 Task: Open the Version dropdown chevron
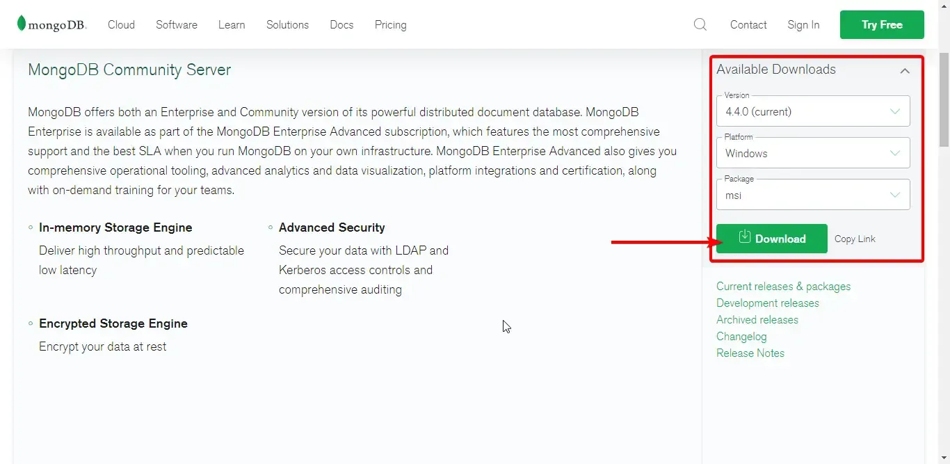pos(896,111)
